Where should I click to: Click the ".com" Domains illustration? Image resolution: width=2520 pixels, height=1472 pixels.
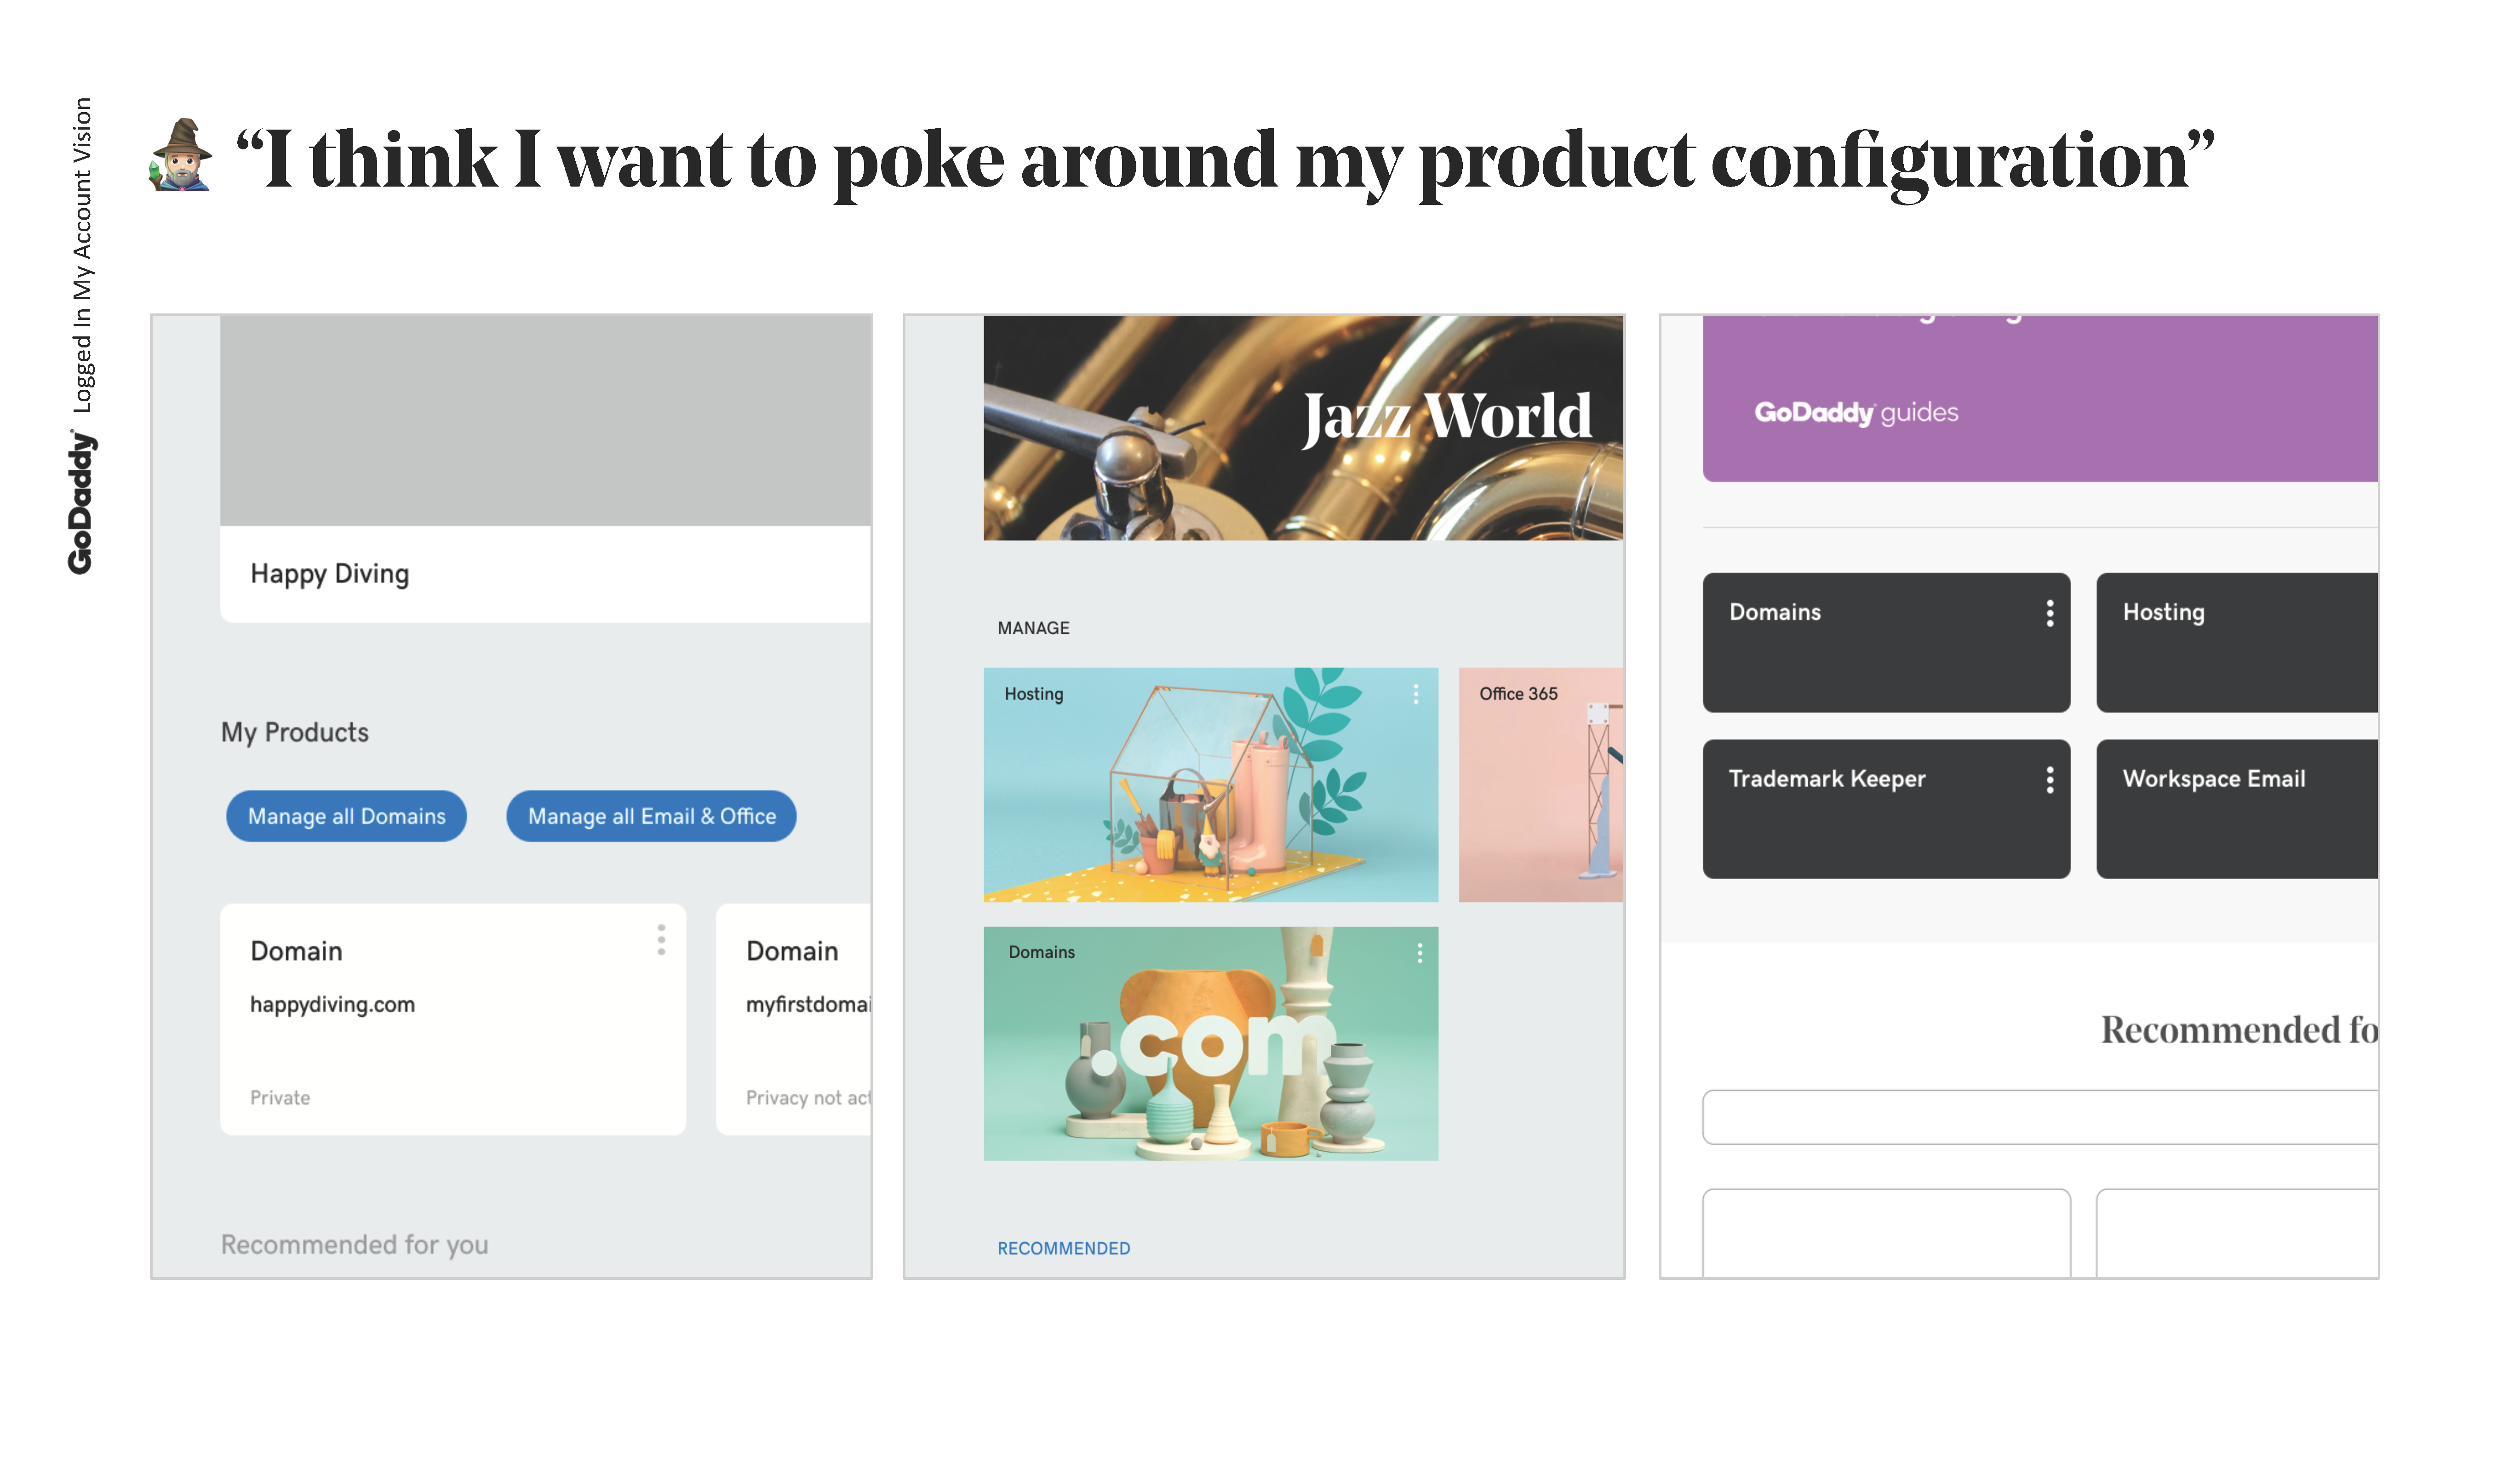coord(1210,1044)
